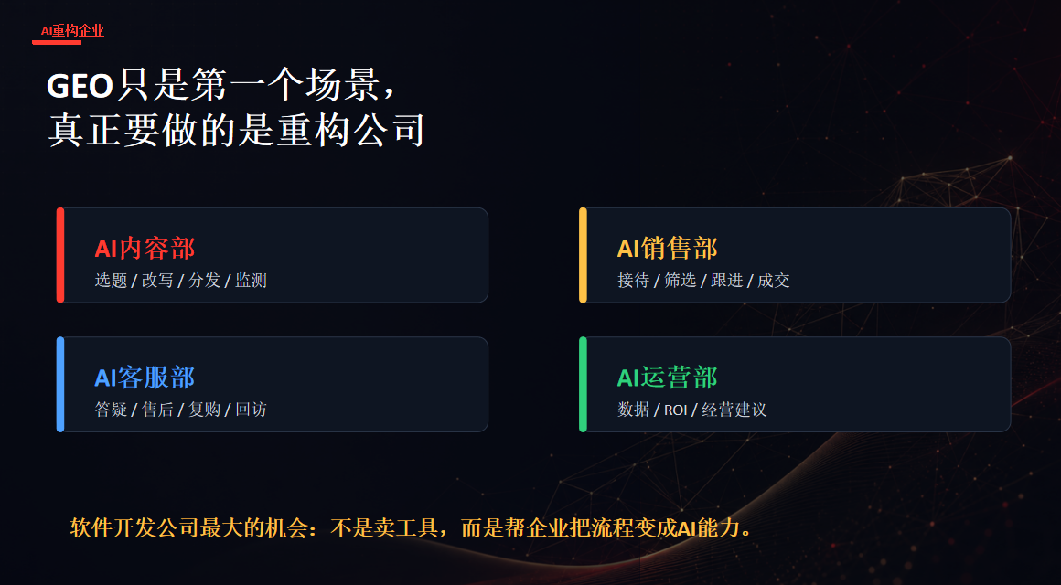Viewport: 1061px width, 585px height.
Task: Select the 接待 / 筛选 / 跟进 / 成交 text
Action: (703, 280)
